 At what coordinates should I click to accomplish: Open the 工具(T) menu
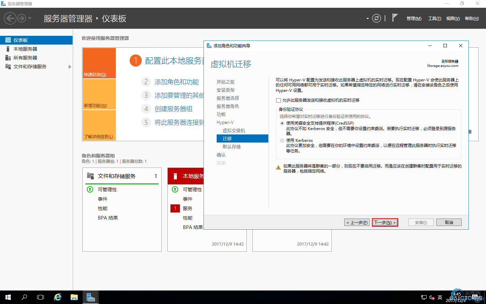click(x=434, y=19)
